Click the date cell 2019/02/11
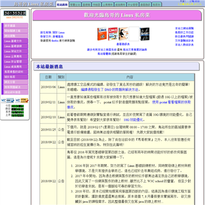This screenshot has width=205, height=205. point(48,102)
